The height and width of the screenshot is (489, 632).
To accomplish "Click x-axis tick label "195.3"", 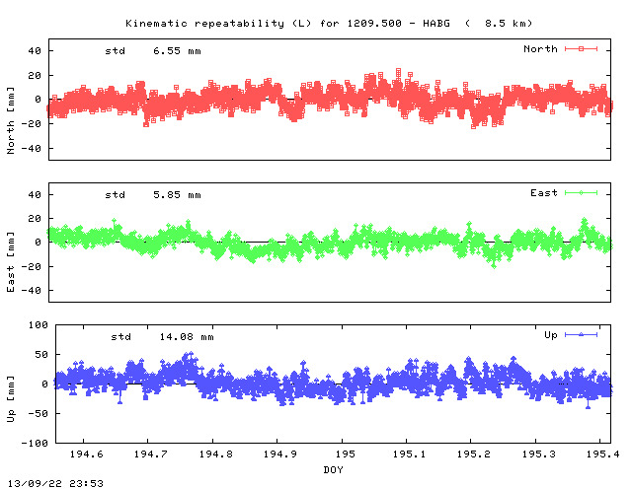I will [539, 454].
